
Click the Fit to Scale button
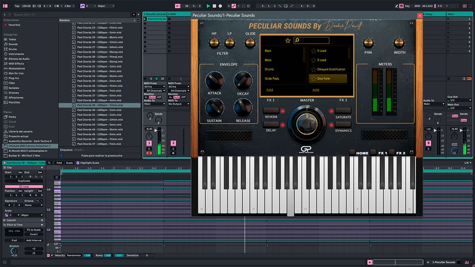34,230
